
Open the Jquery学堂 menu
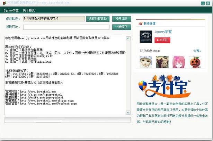(11, 10)
